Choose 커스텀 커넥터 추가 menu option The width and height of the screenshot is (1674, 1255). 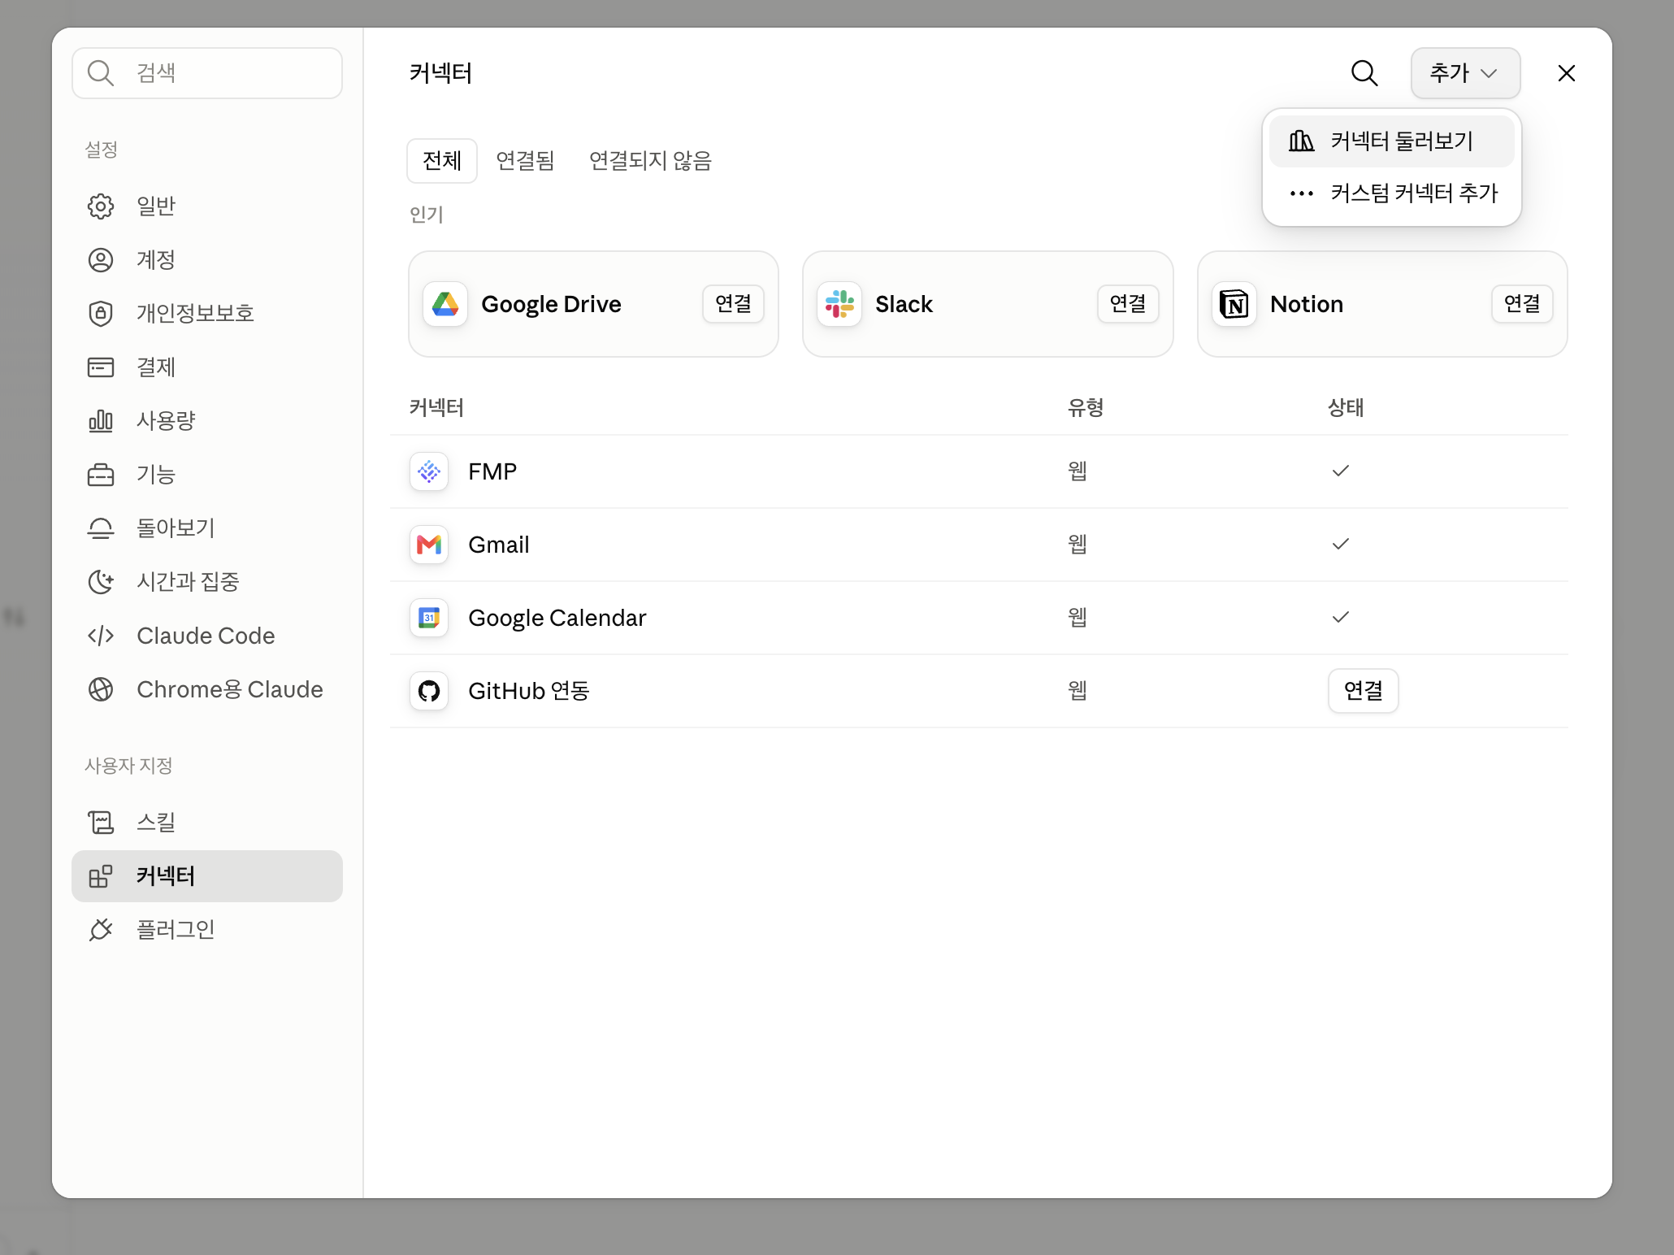tap(1391, 193)
